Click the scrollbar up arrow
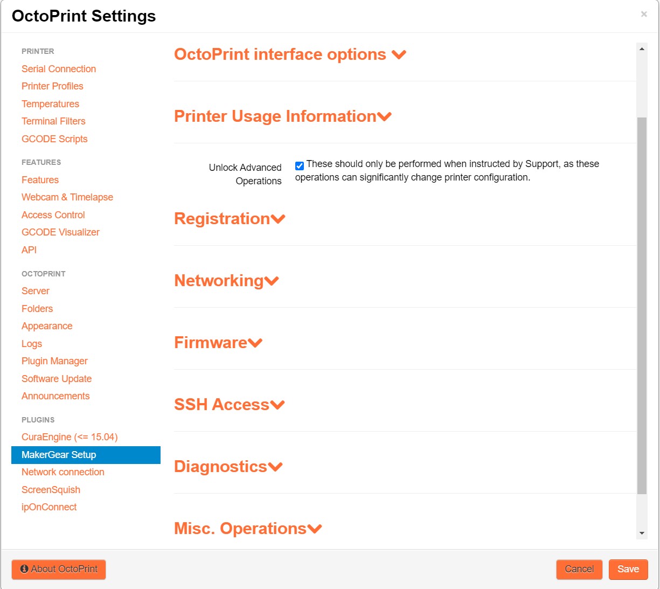This screenshot has height=589, width=660. click(642, 49)
